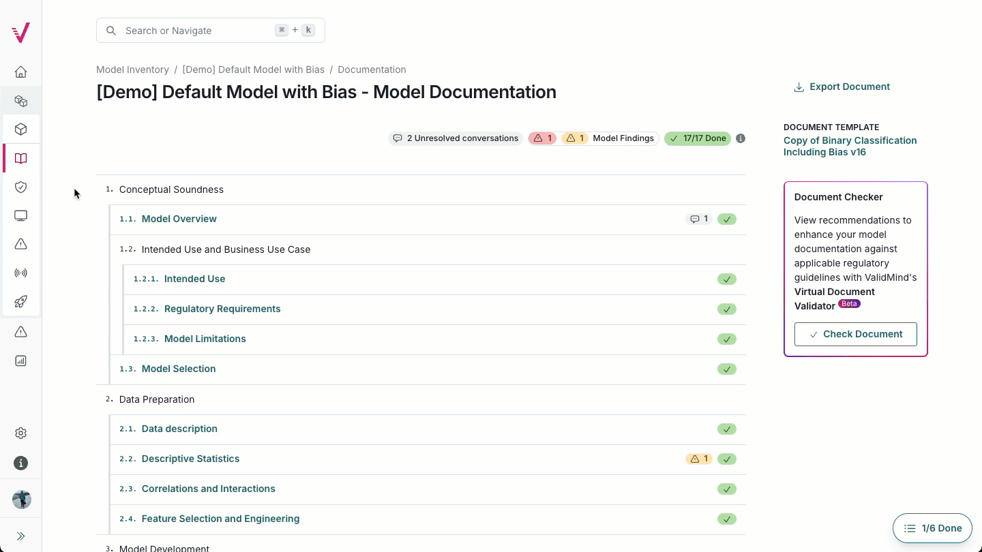This screenshot has width=982, height=552.
Task: Toggle the checkmark on Model Overview
Action: tap(726, 219)
